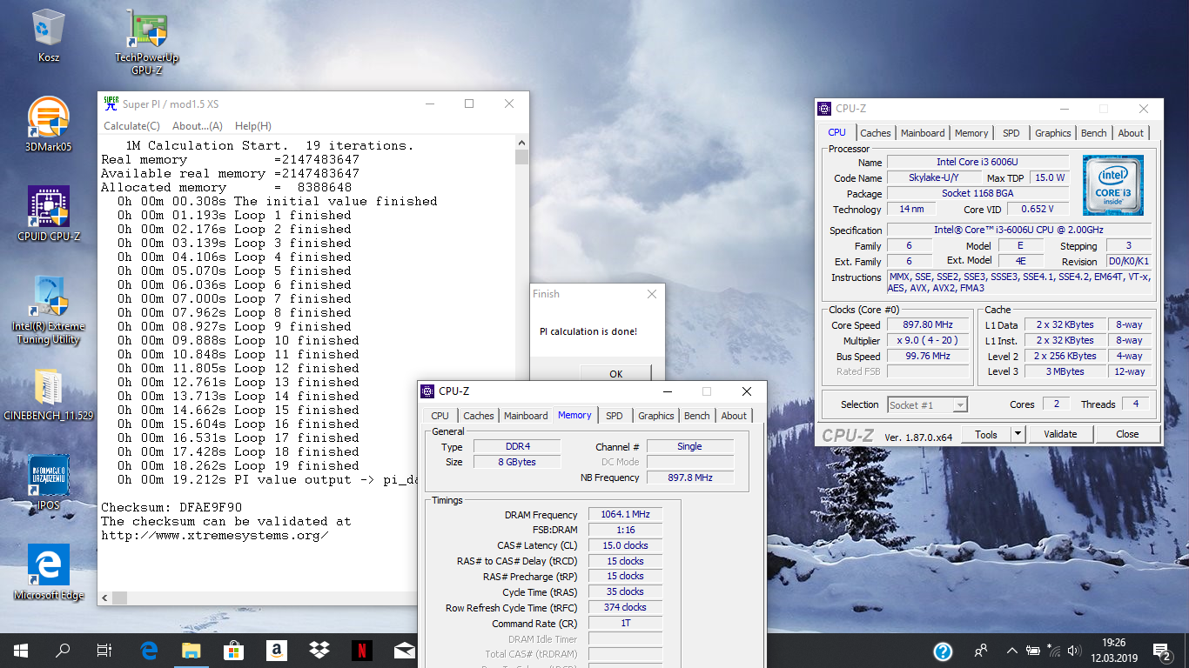This screenshot has height=668, width=1189.
Task: Open the Help(H) menu in Super PI
Action: (x=253, y=126)
